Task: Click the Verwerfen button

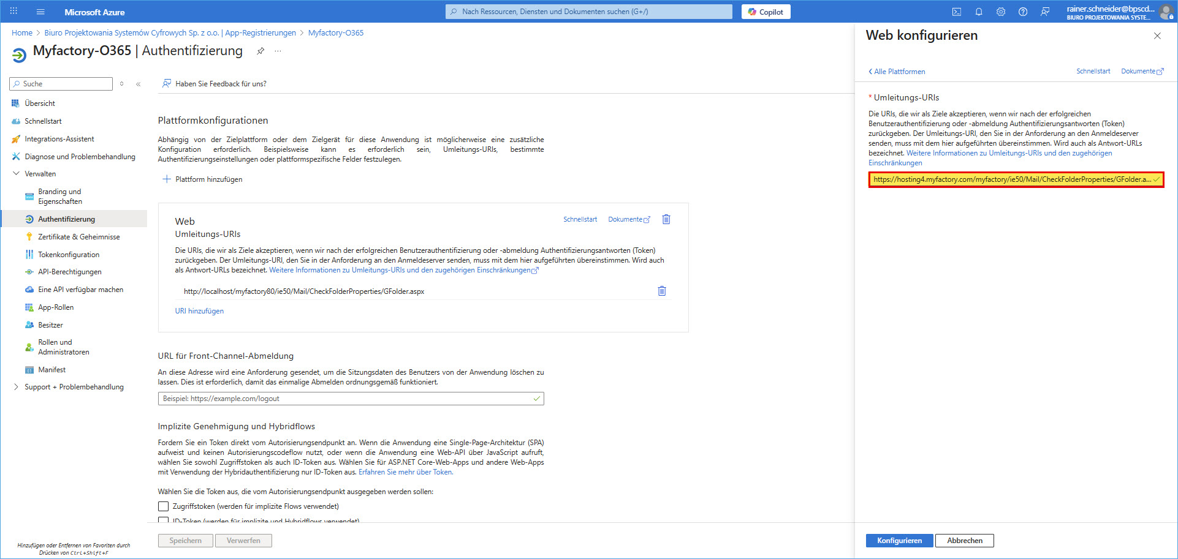Action: point(243,541)
